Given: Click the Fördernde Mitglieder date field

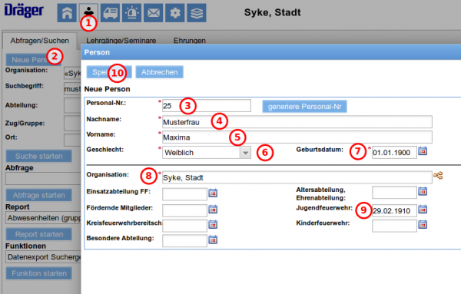Looking at the screenshot, I should (x=184, y=210).
